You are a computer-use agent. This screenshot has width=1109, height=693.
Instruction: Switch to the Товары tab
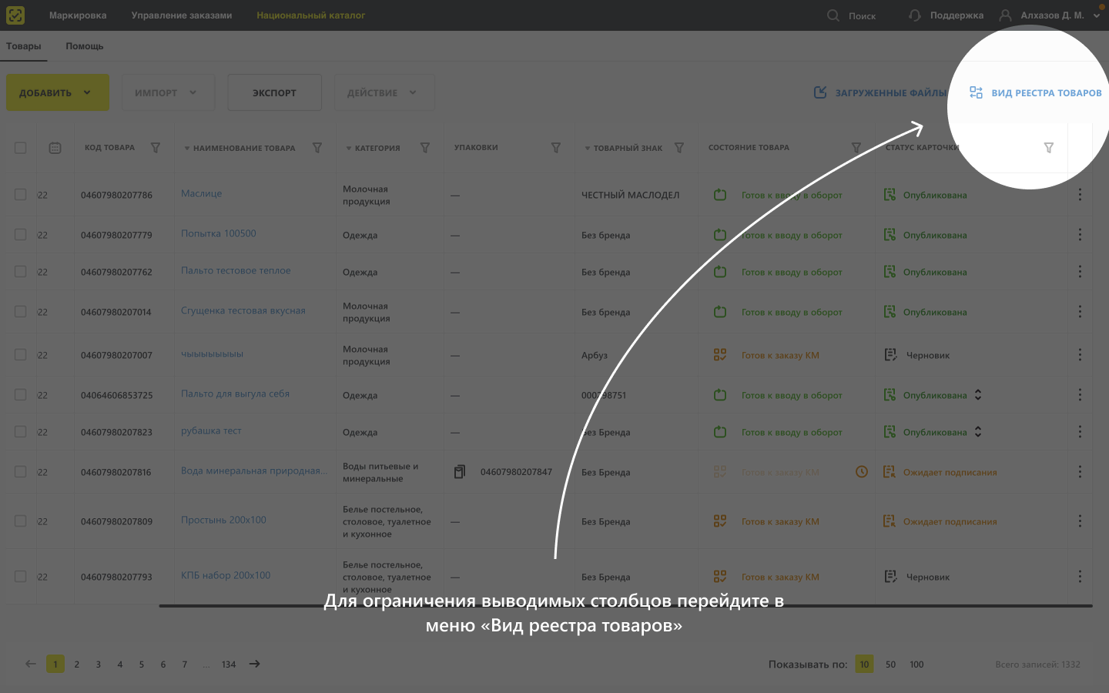(24, 46)
